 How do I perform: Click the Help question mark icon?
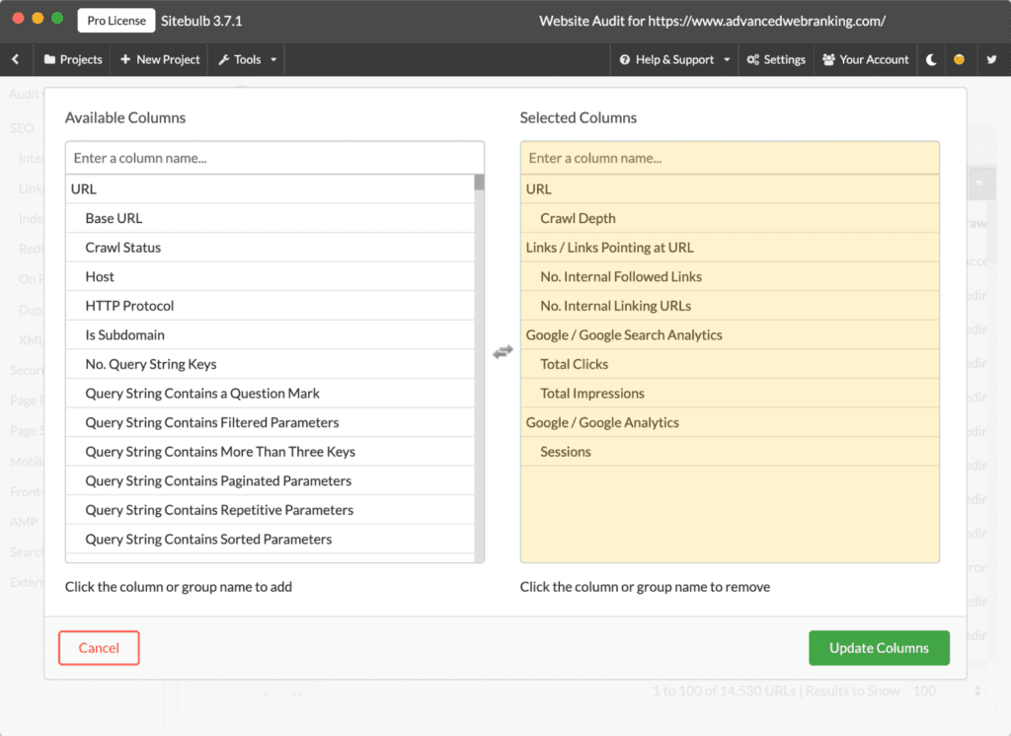pos(624,59)
